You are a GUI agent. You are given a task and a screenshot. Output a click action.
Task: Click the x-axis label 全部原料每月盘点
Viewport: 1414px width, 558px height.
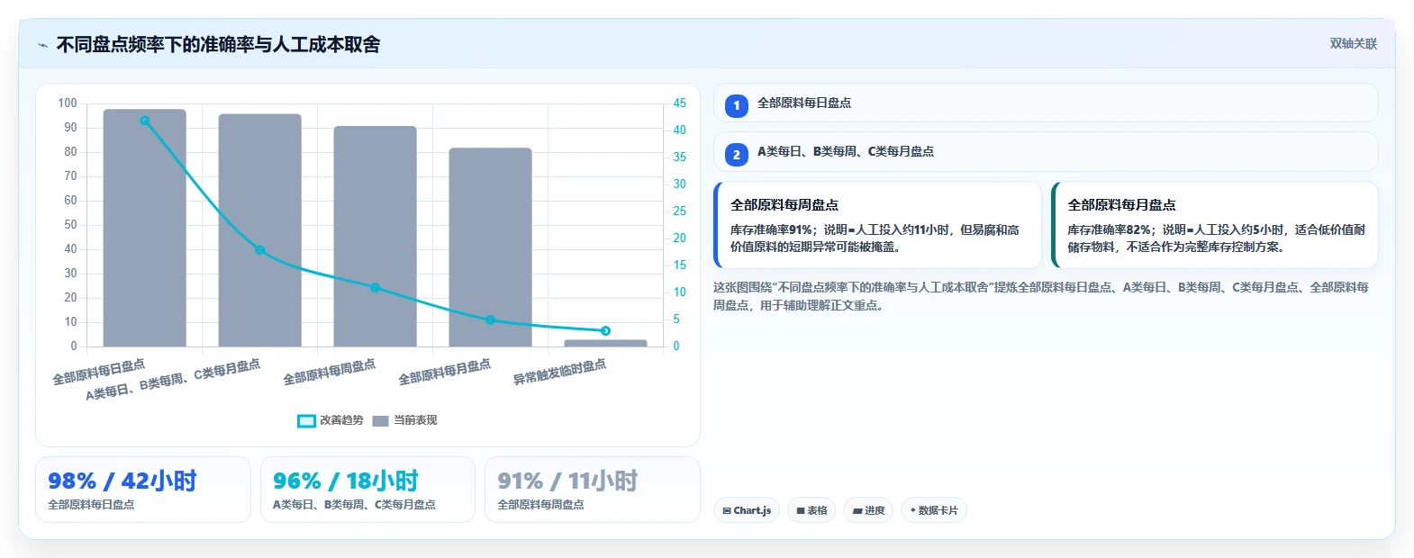444,373
